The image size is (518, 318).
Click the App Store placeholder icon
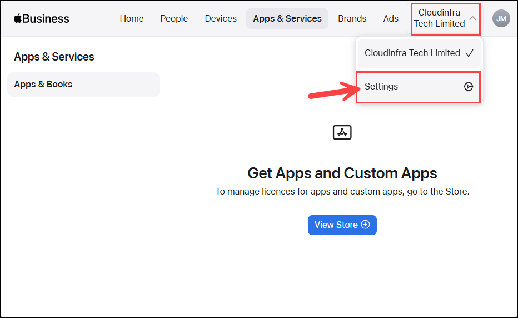(x=342, y=132)
